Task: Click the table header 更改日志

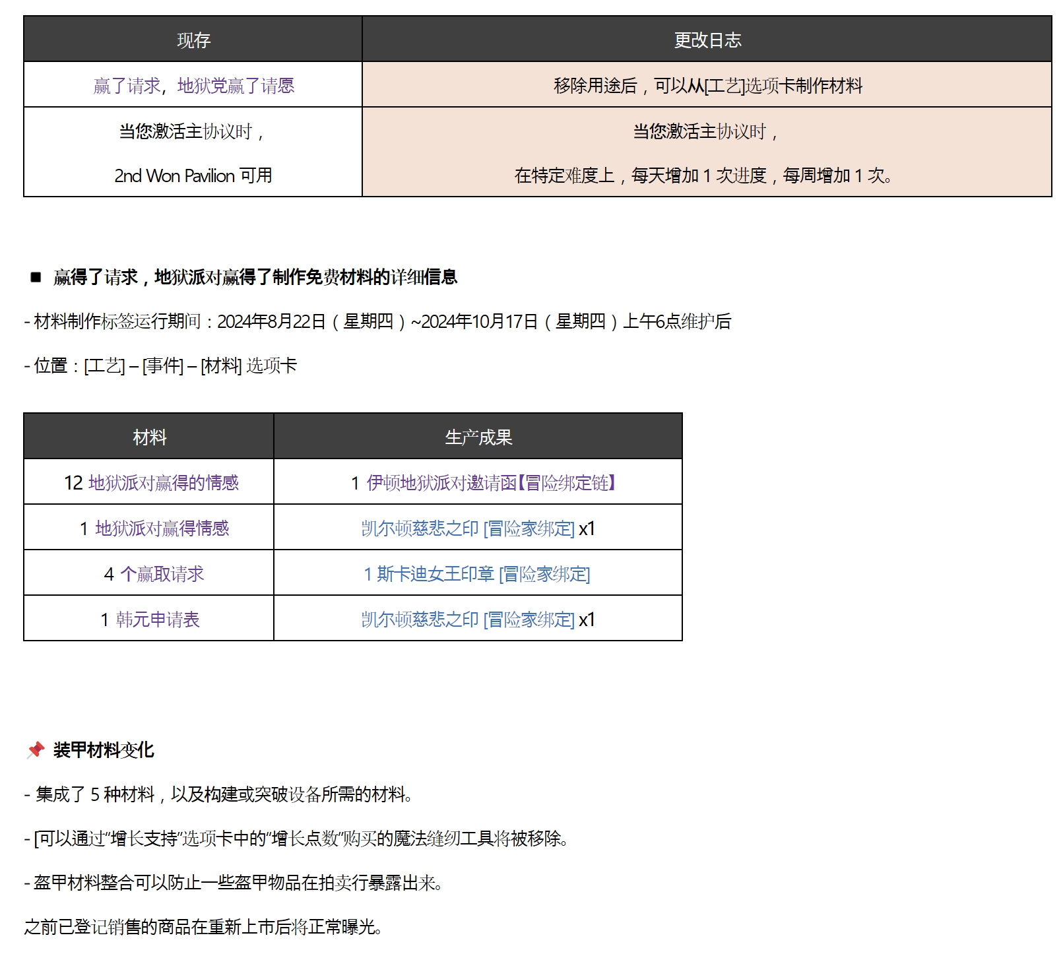Action: [707, 40]
